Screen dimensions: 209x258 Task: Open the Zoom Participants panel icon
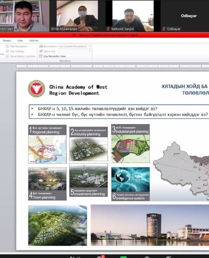[72, 257]
